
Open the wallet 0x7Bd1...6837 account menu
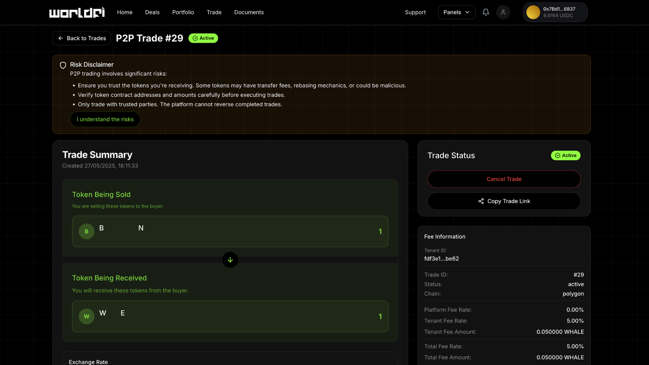point(559,12)
